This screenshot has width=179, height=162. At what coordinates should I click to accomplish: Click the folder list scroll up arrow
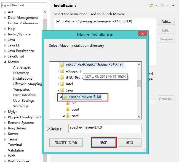click(139, 64)
